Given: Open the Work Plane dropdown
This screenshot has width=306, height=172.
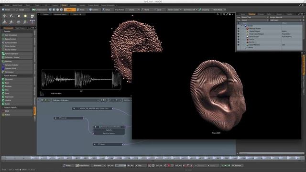Looking at the screenshot, I should coord(219,10).
